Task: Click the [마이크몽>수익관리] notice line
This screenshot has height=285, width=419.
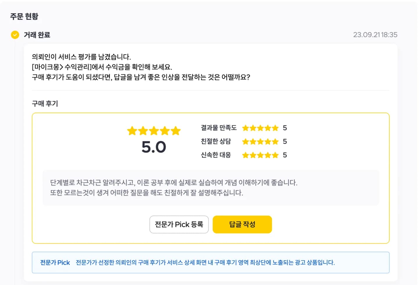Action: [x=102, y=67]
